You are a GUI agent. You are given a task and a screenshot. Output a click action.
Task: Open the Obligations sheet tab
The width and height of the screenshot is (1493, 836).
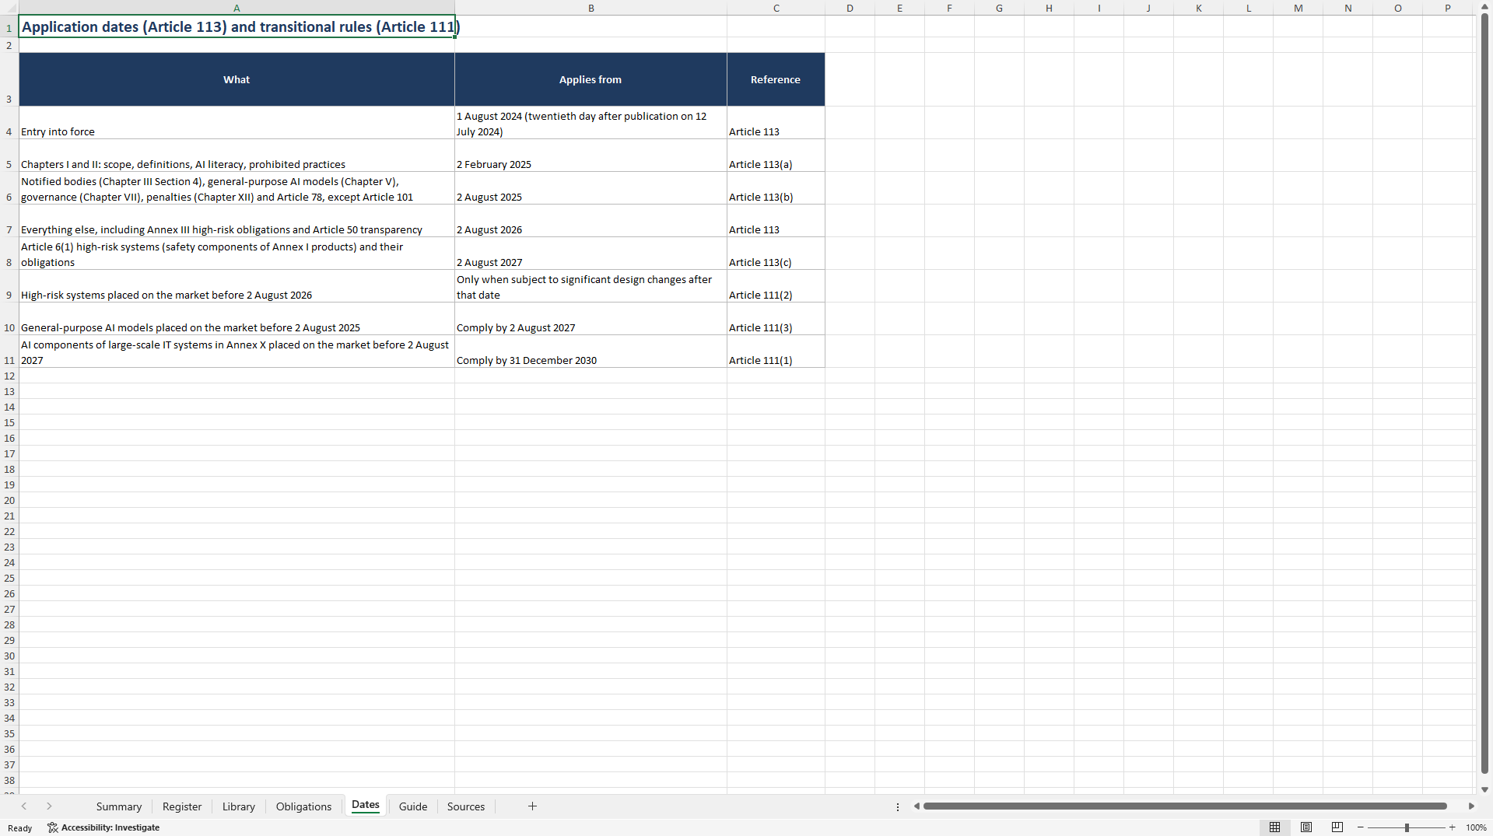pos(303,806)
